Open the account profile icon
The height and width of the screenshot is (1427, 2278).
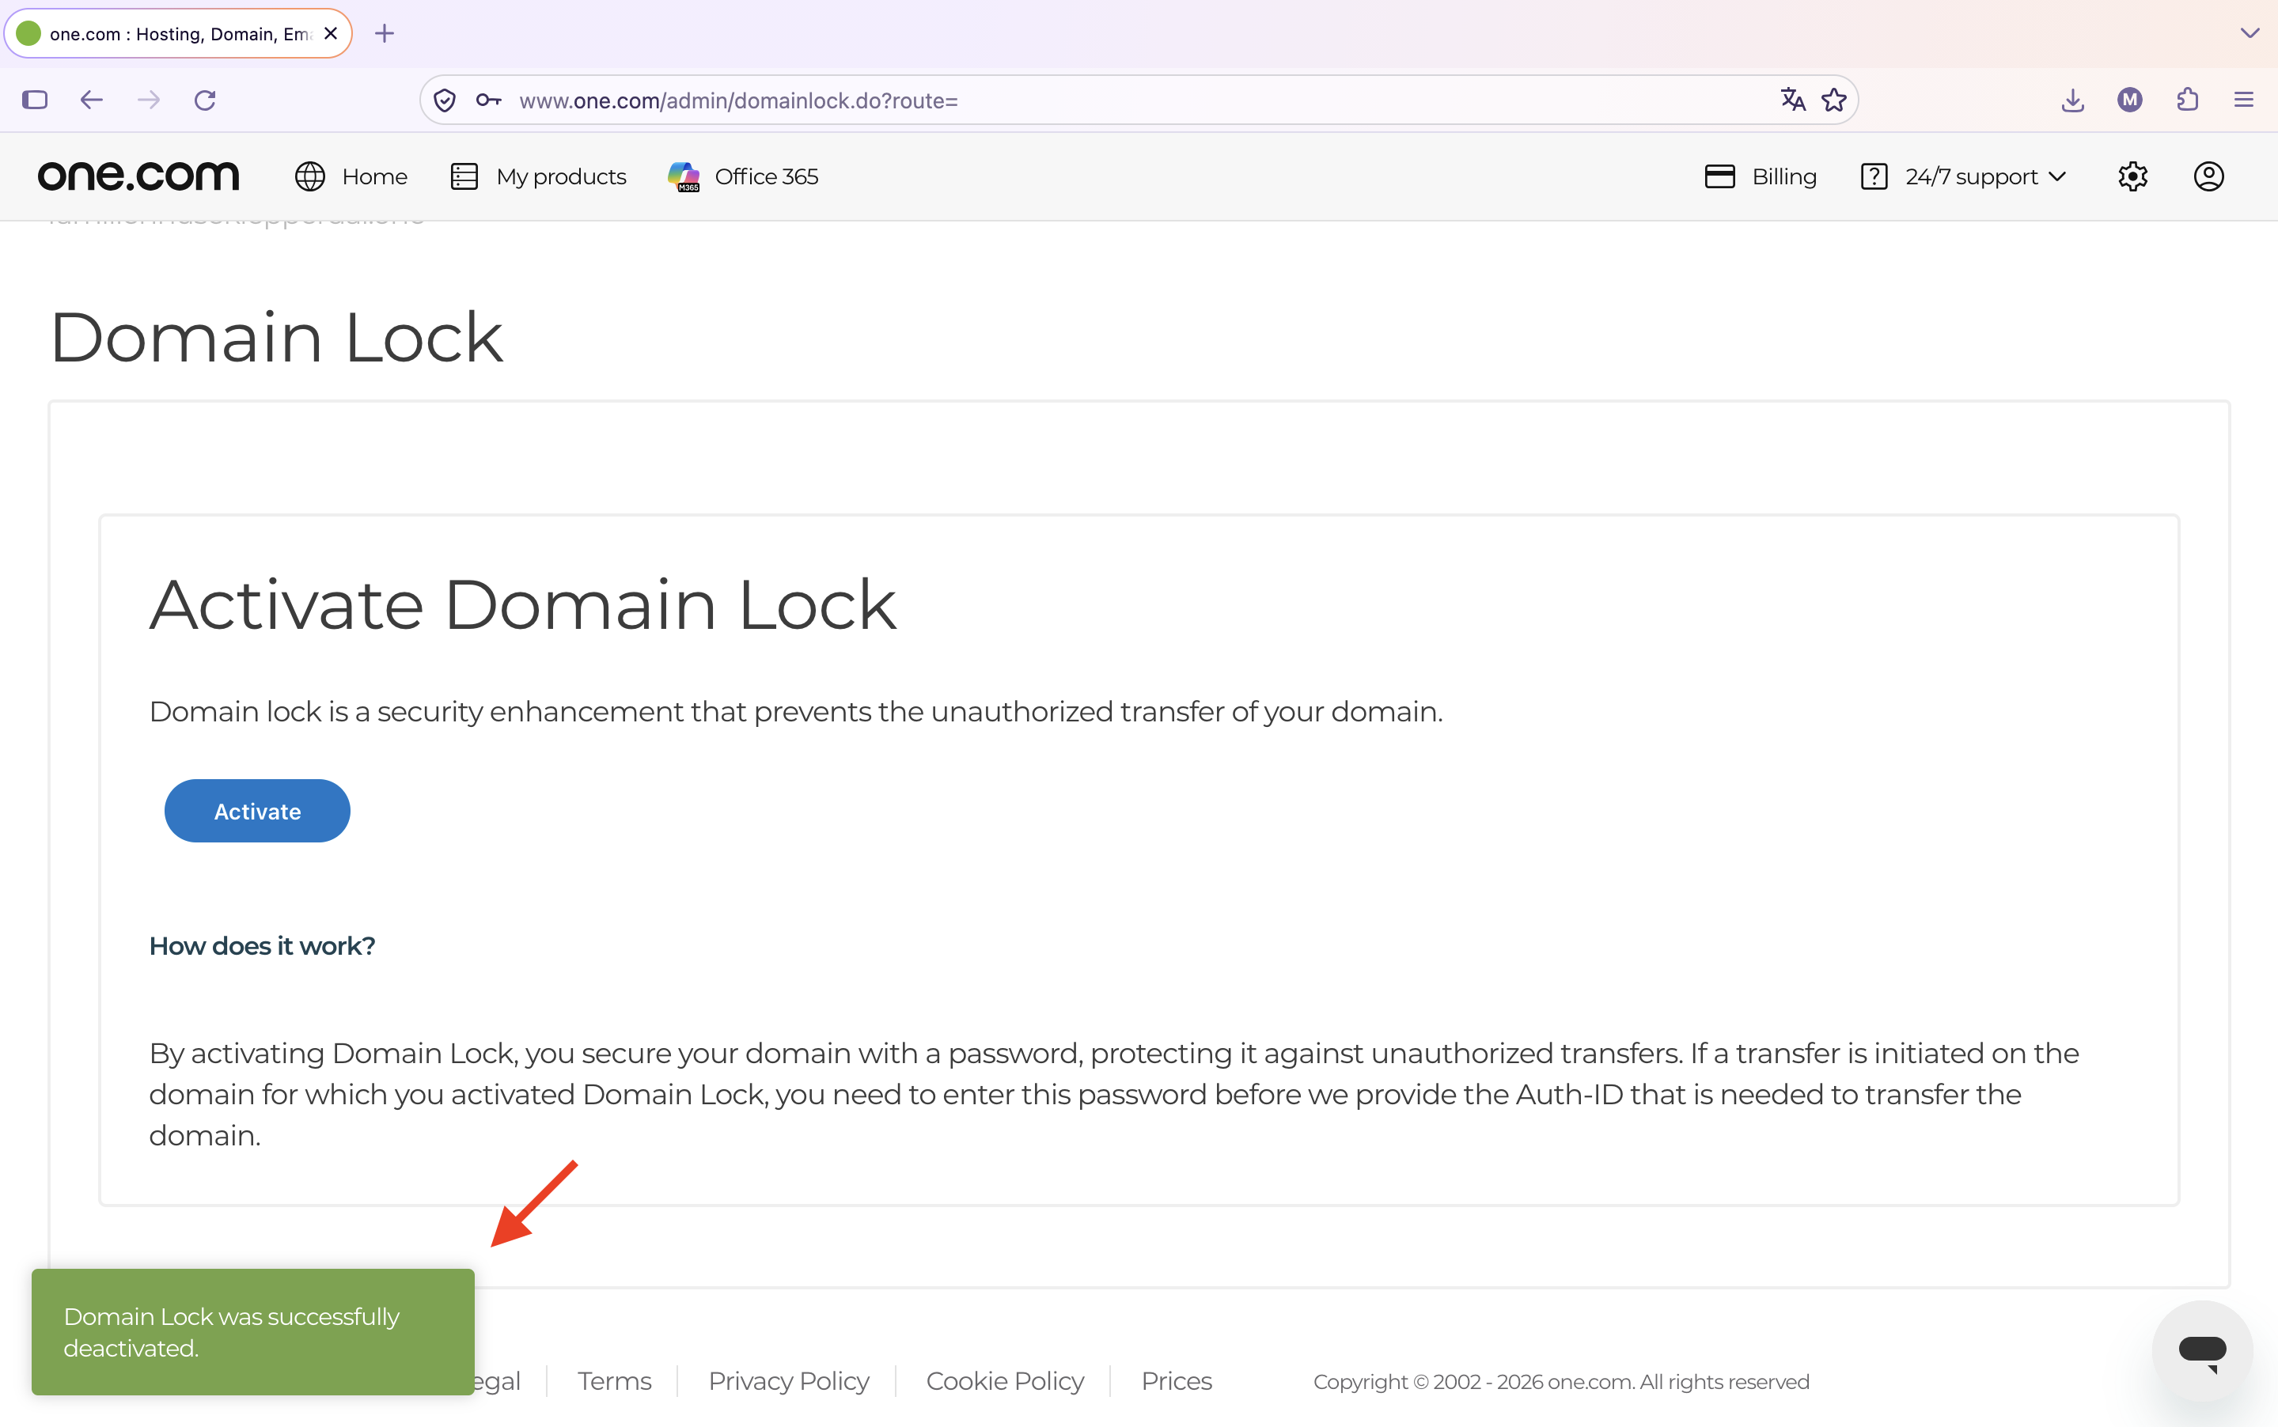(x=2208, y=176)
